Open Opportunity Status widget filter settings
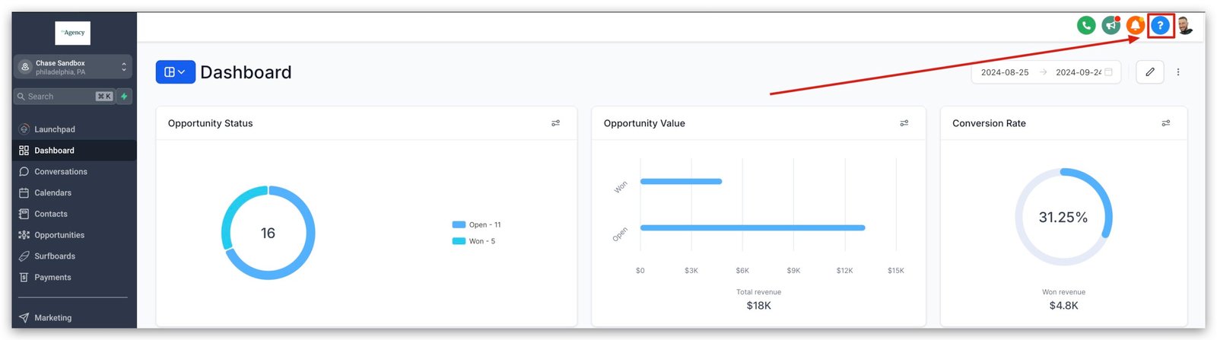Screen dimensions: 1217x340 point(555,123)
